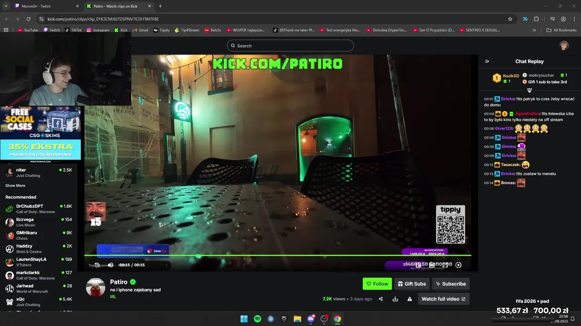Enter fullscreen for the clip player
The image size is (581, 326).
pyautogui.click(x=445, y=265)
